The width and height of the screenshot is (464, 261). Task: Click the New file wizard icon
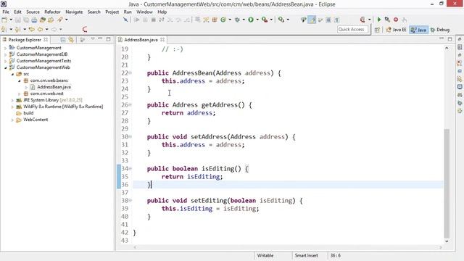pos(4,20)
